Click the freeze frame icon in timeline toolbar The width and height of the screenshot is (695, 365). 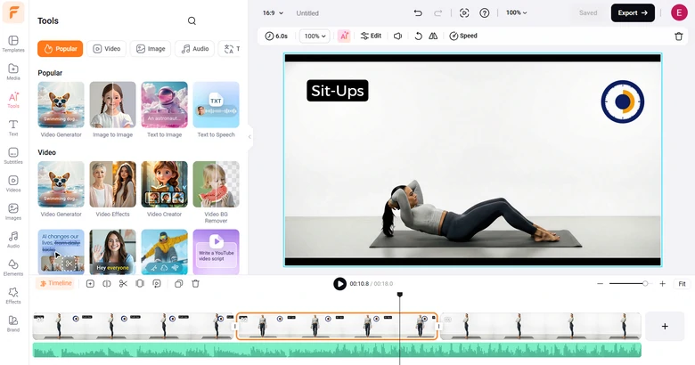pyautogui.click(x=140, y=283)
